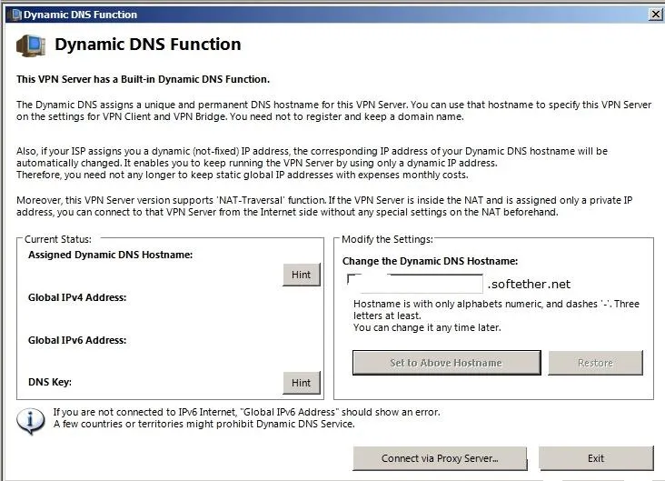Click the '.softether.net' domain suffix text
The image size is (665, 481).
tap(529, 284)
